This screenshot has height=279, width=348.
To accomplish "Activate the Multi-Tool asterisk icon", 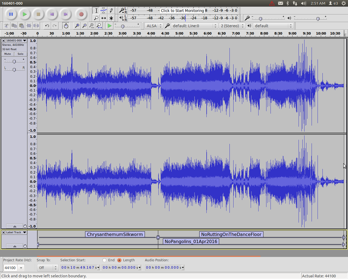I will 111,18.
